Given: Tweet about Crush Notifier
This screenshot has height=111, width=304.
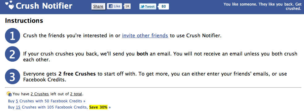Looking at the screenshot, I should [x=148, y=6].
